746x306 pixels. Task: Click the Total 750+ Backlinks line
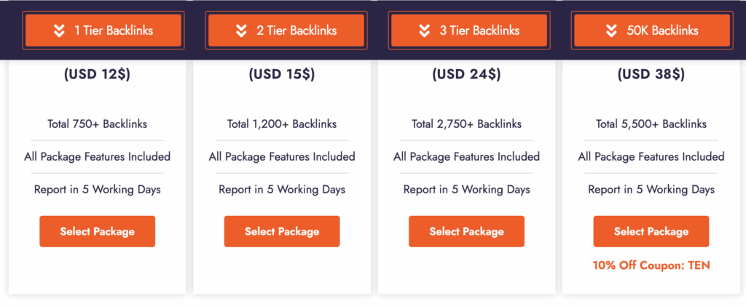(x=97, y=124)
